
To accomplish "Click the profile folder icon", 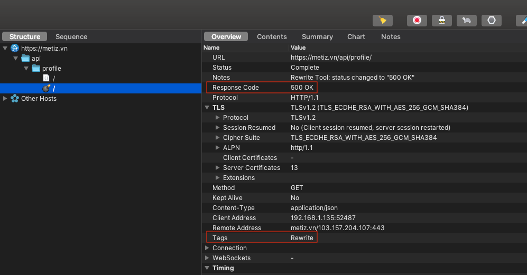I will pos(35,68).
